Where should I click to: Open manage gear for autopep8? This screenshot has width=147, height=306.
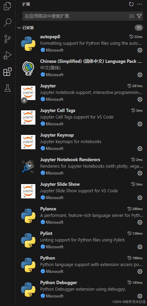[x=140, y=50]
